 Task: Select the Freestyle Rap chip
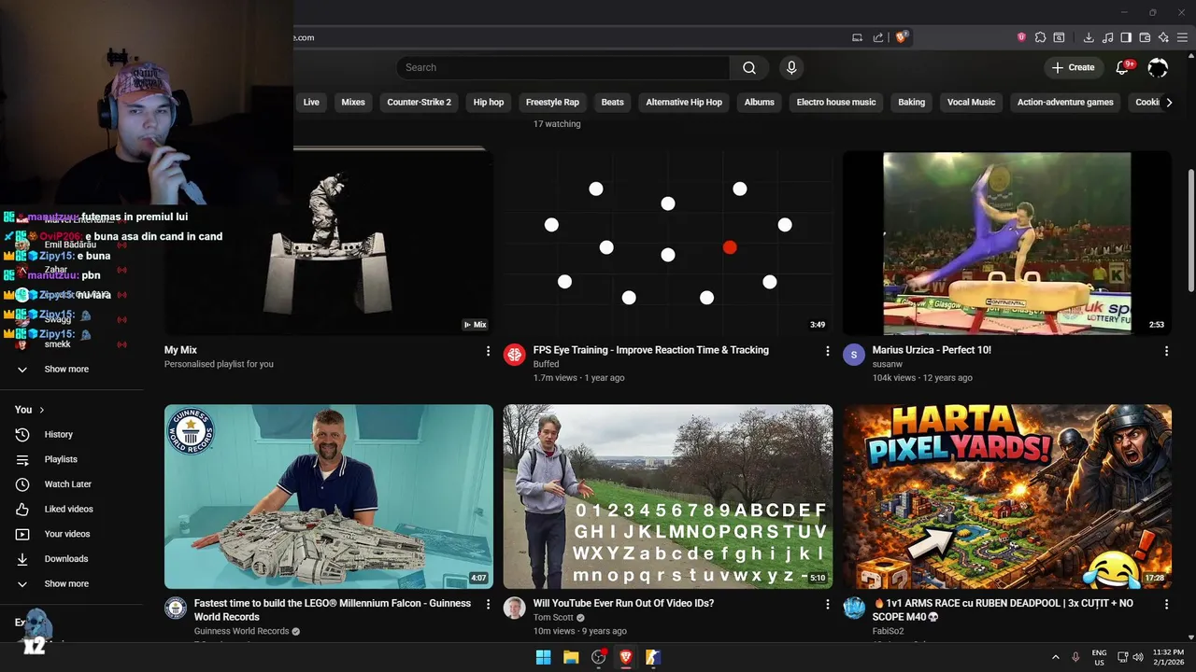552,103
